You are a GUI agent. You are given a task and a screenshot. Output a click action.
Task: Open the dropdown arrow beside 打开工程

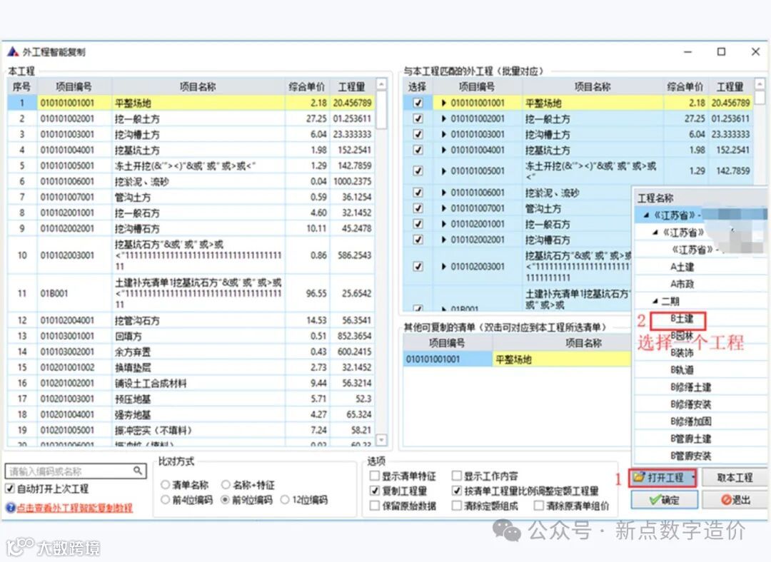click(692, 477)
